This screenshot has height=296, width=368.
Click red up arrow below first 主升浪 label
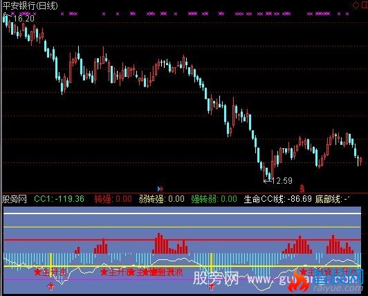click(50, 286)
